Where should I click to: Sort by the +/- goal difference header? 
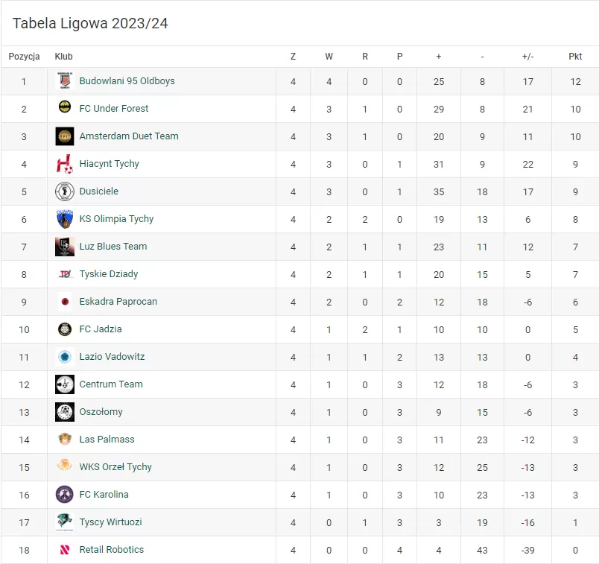point(527,57)
